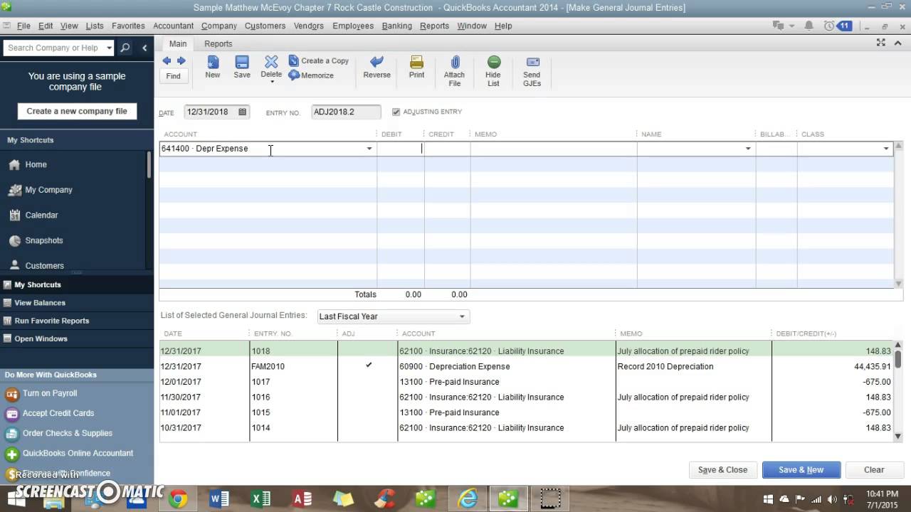This screenshot has width=911, height=512.
Task: Open the File menu
Action: click(23, 26)
